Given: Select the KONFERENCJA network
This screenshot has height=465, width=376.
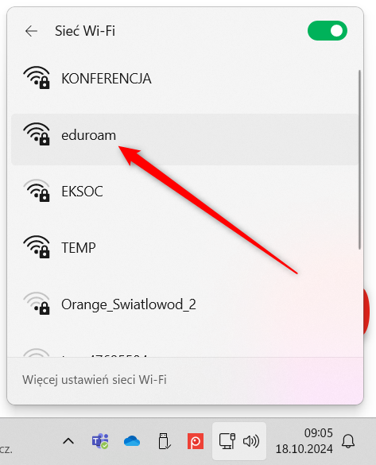Looking at the screenshot, I should (x=184, y=79).
